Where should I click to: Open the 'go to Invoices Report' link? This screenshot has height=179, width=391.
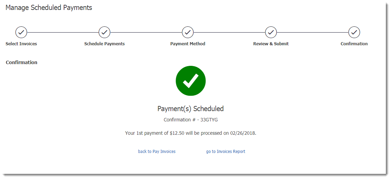pyautogui.click(x=226, y=151)
